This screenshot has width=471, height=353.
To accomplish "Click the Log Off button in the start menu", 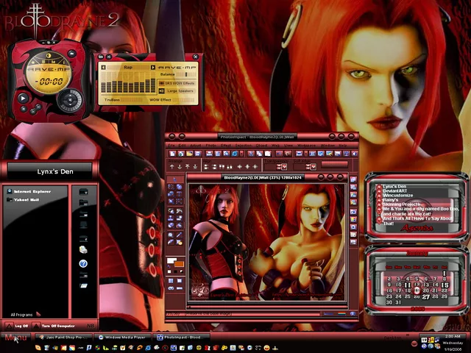I will click(x=18, y=326).
